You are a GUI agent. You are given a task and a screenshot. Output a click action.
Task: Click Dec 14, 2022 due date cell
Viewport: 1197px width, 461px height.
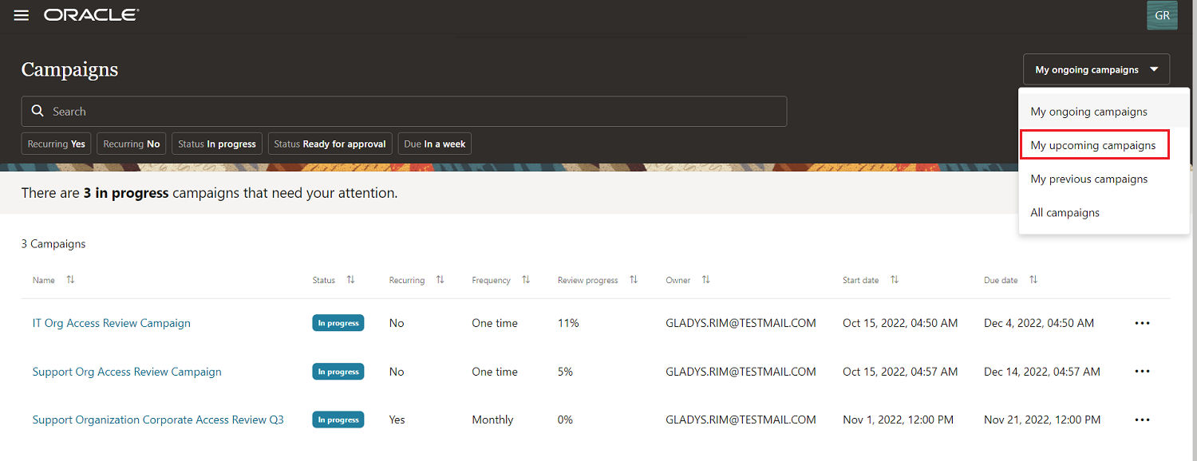[x=1042, y=372]
